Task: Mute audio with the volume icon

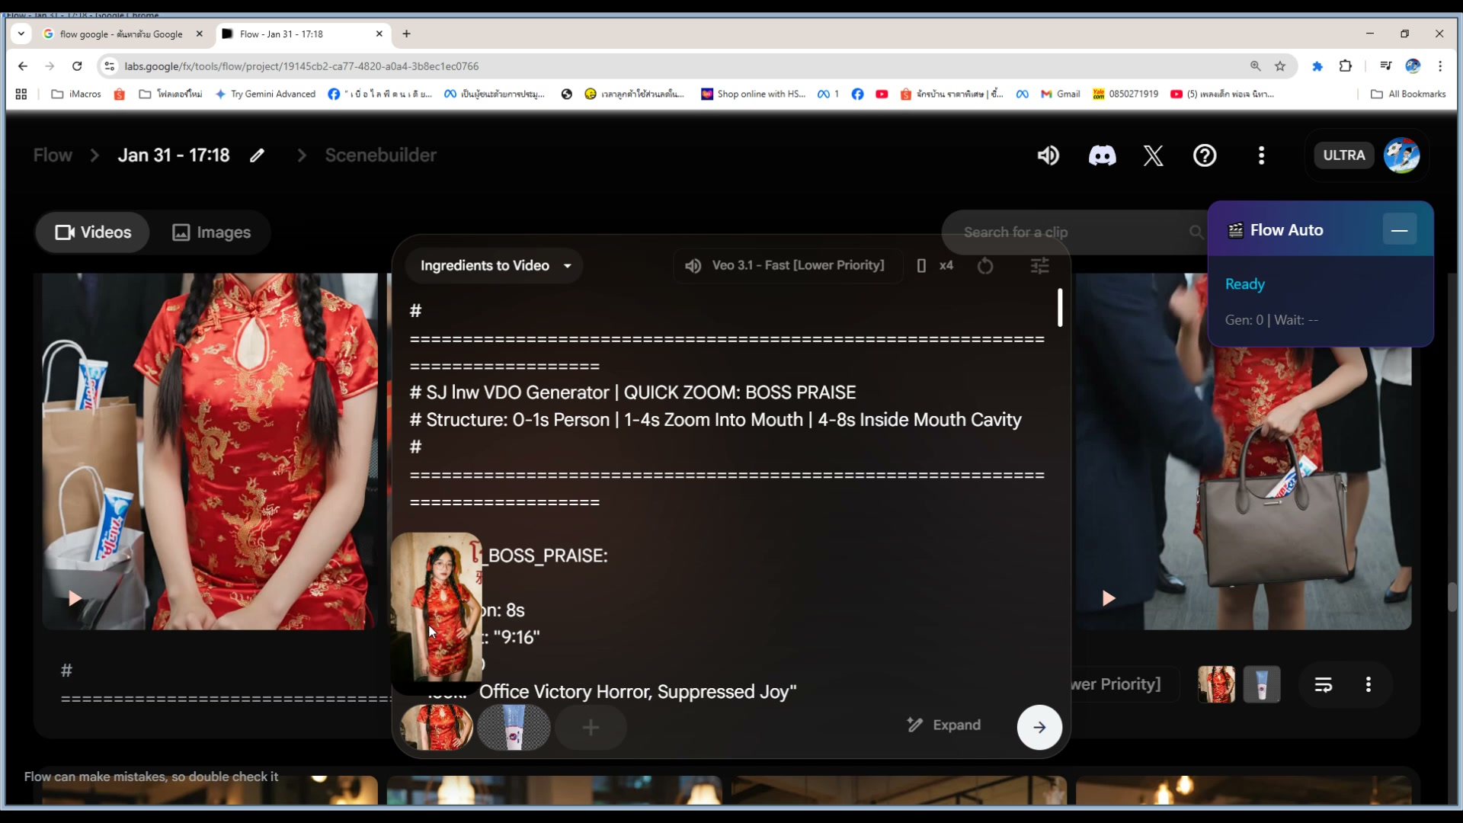Action: click(x=1048, y=155)
